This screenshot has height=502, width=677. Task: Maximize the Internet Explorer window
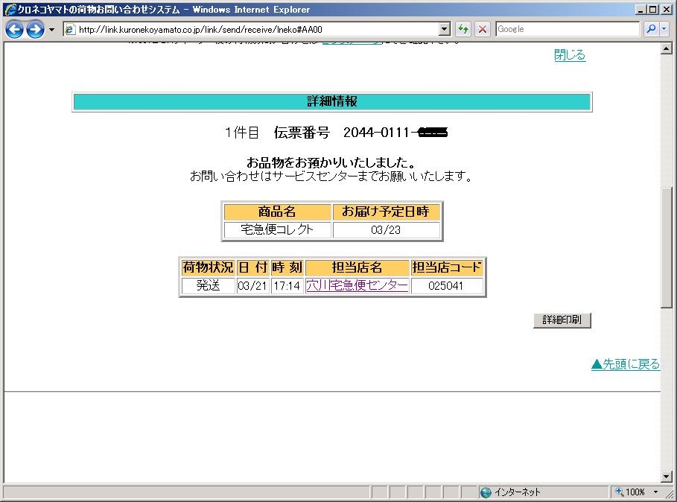[x=652, y=9]
